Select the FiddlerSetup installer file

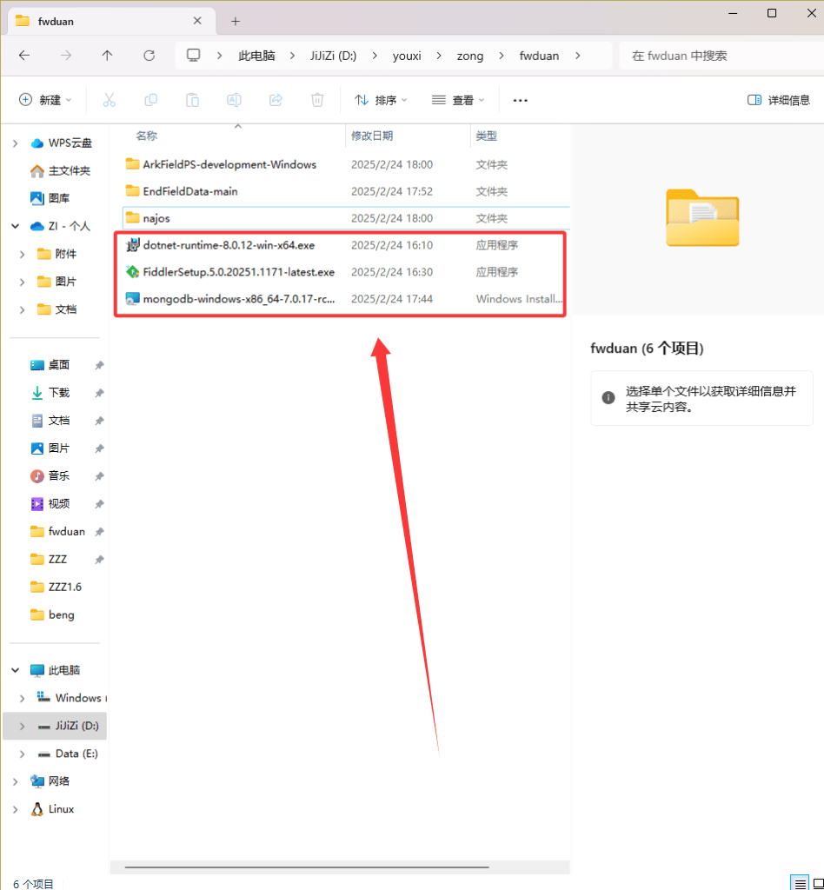pos(238,272)
